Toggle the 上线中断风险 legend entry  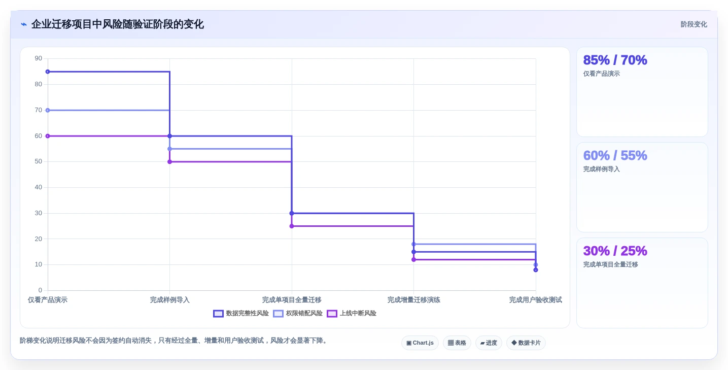(x=352, y=314)
